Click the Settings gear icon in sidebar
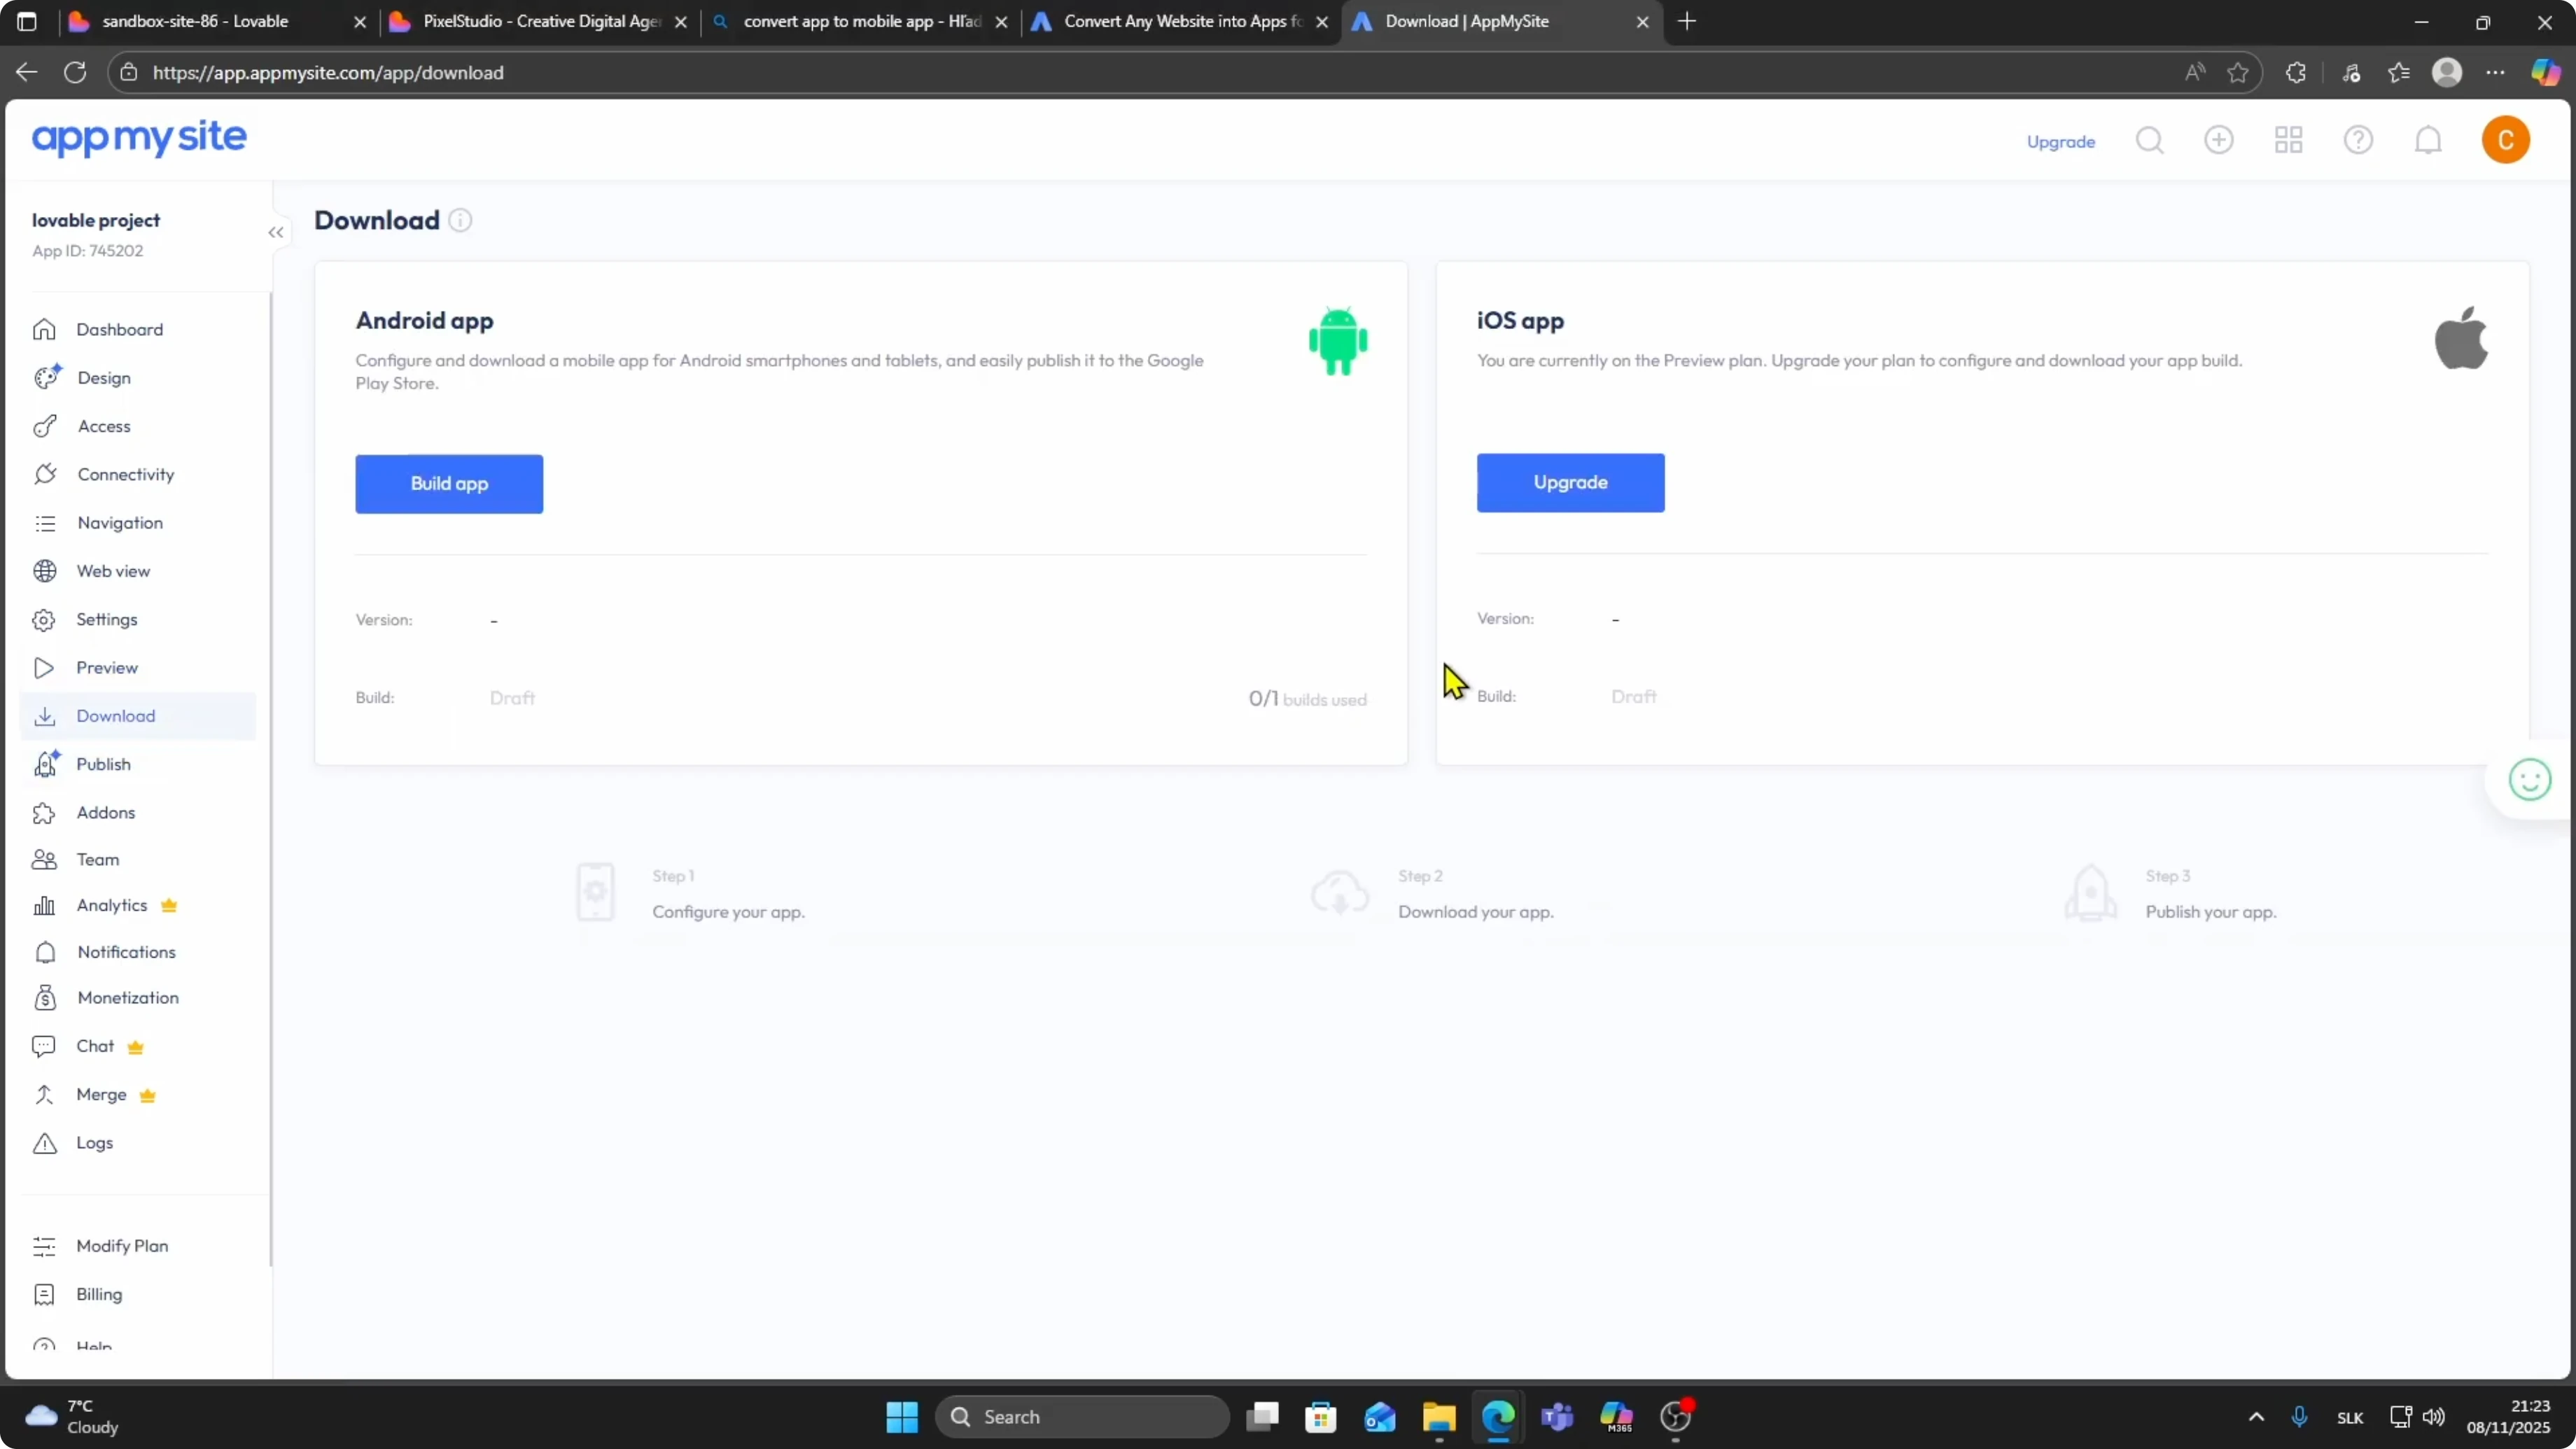2576x1449 pixels. click(44, 620)
